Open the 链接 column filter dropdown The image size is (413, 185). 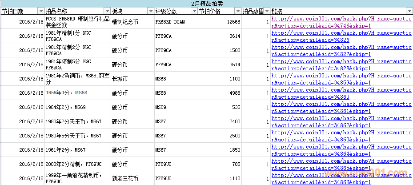click(409, 11)
